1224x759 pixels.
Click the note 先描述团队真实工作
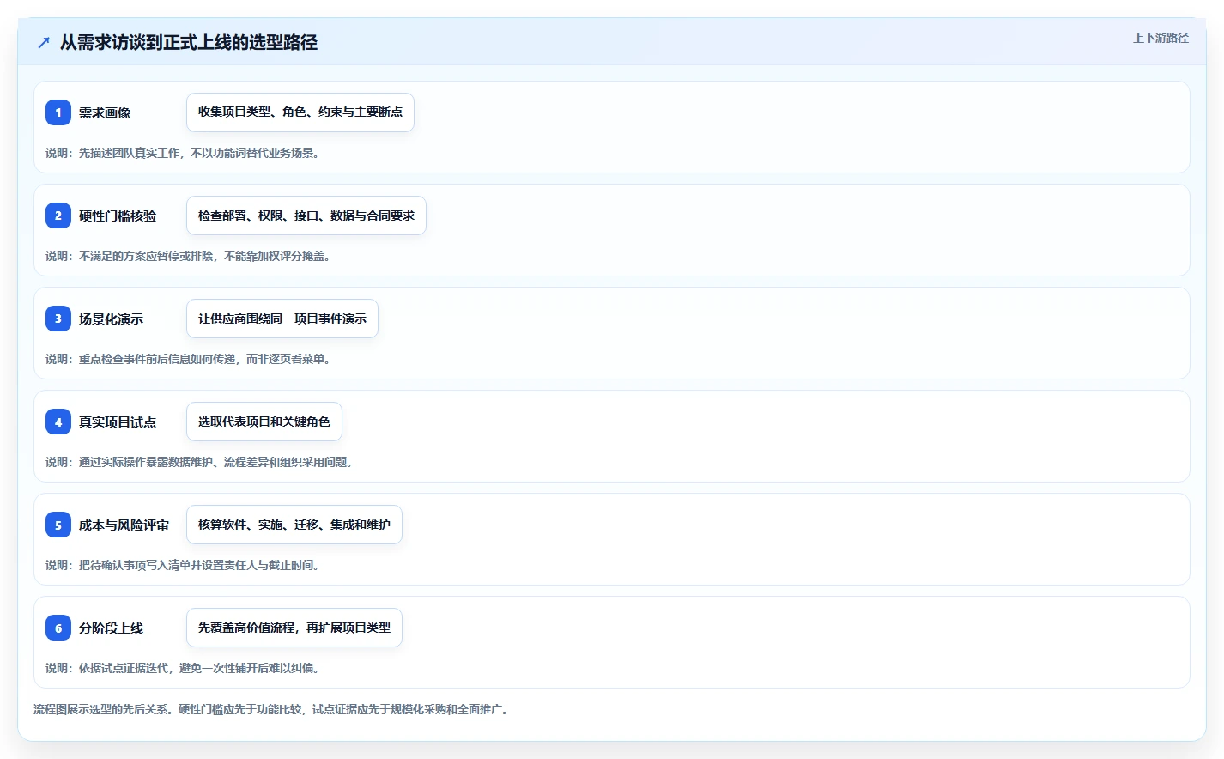[129, 153]
